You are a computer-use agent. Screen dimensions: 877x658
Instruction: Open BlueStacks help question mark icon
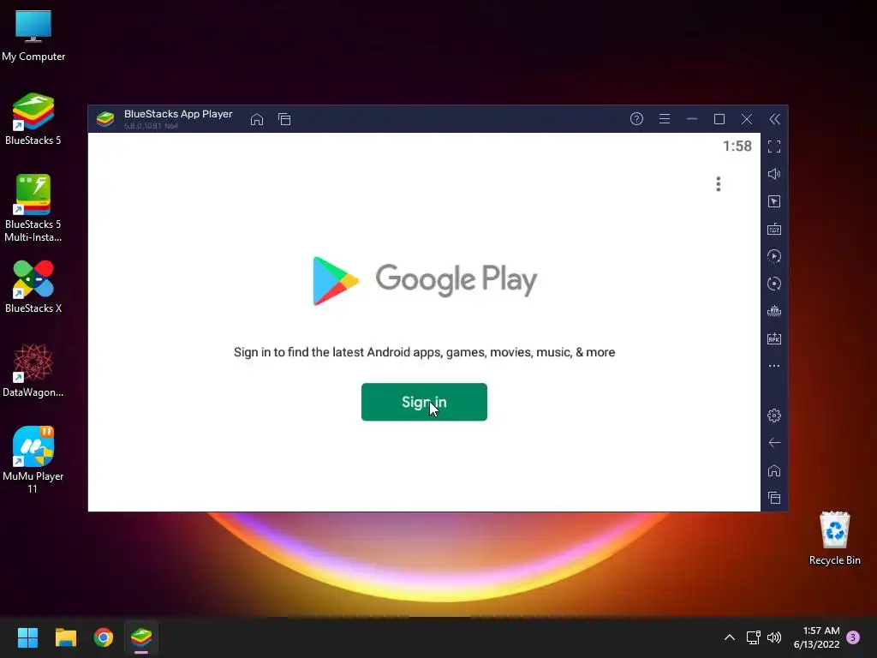coord(636,118)
